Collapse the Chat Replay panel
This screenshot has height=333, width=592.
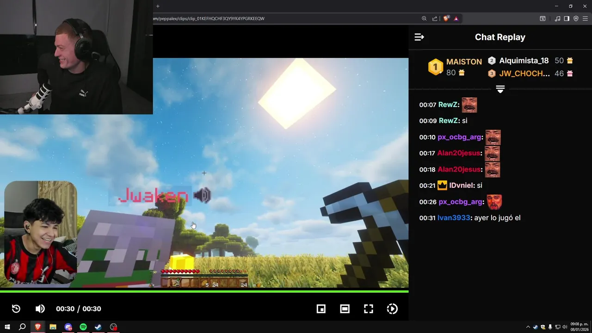[x=419, y=37]
